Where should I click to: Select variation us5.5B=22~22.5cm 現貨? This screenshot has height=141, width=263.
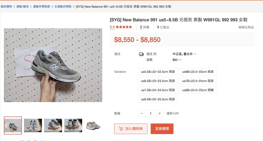pos(158,72)
